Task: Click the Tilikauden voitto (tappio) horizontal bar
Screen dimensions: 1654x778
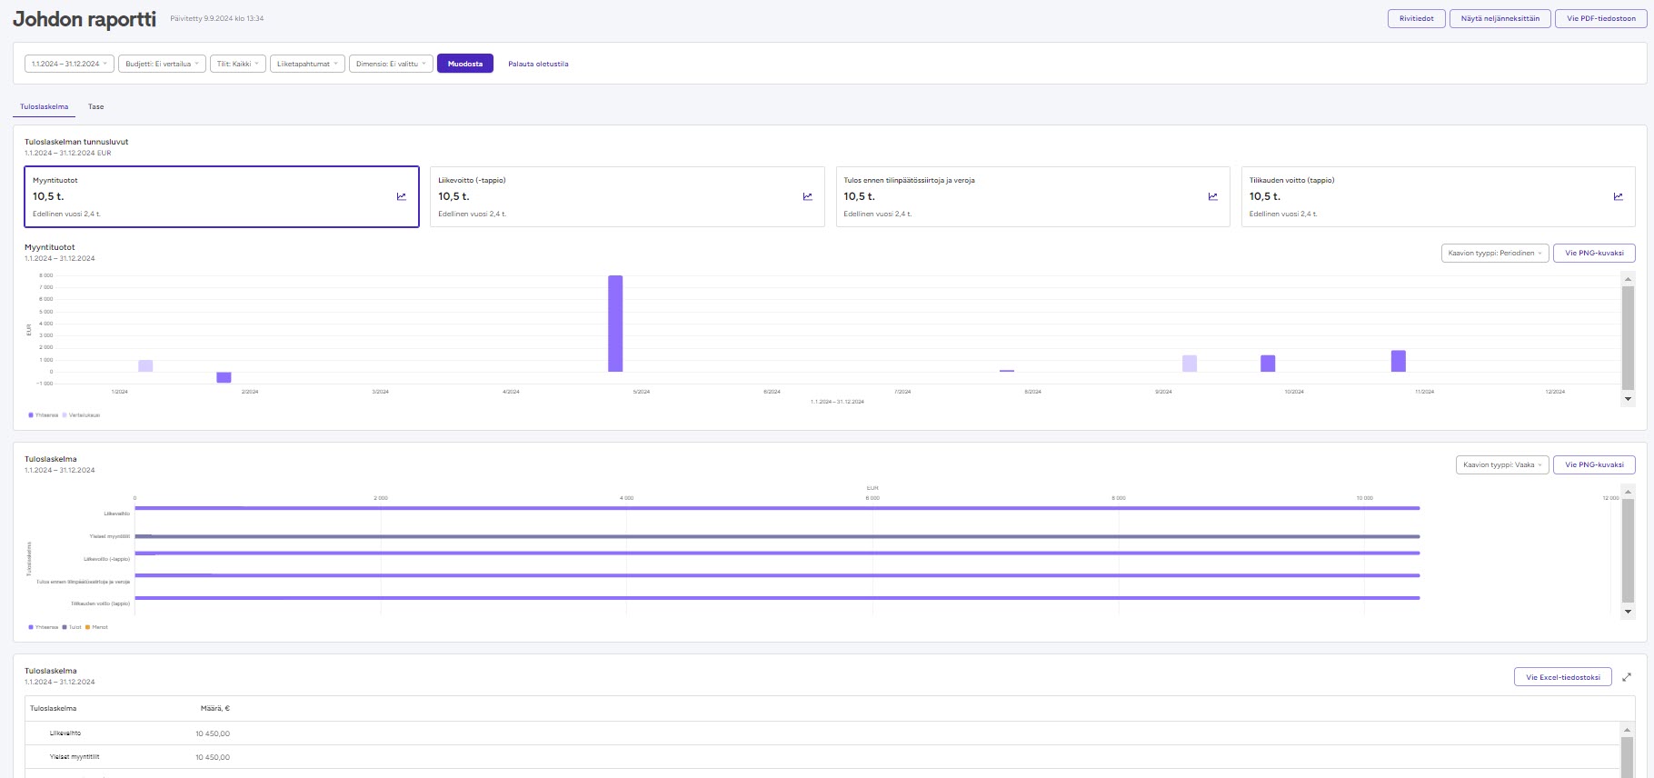Action: 777,598
